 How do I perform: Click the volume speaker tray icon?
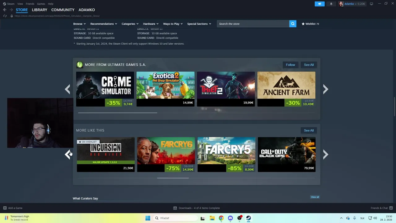(375, 218)
